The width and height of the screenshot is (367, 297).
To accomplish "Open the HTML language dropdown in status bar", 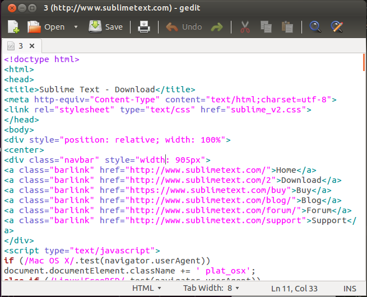I will (x=147, y=288).
